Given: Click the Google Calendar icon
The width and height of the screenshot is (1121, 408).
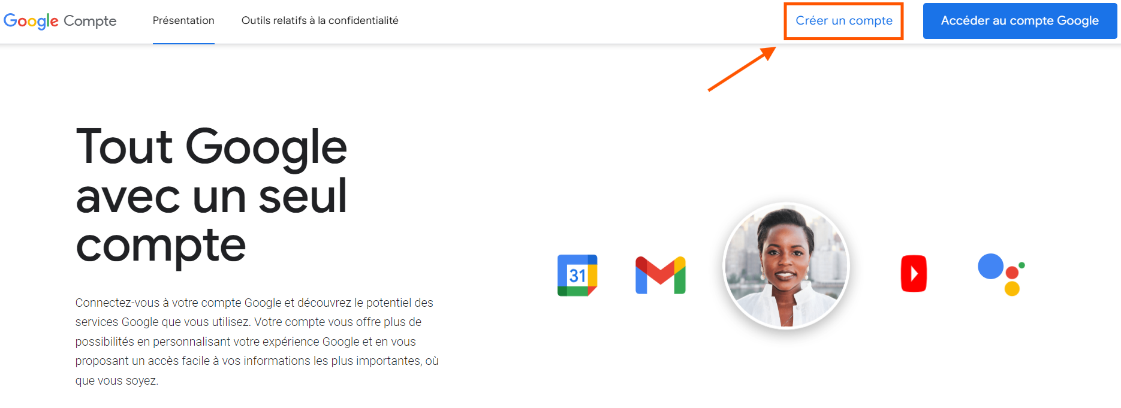Looking at the screenshot, I should click(x=577, y=276).
